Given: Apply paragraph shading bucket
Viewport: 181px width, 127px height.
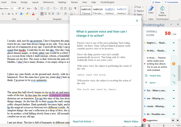Looking at the screenshot, I should tap(66, 14).
